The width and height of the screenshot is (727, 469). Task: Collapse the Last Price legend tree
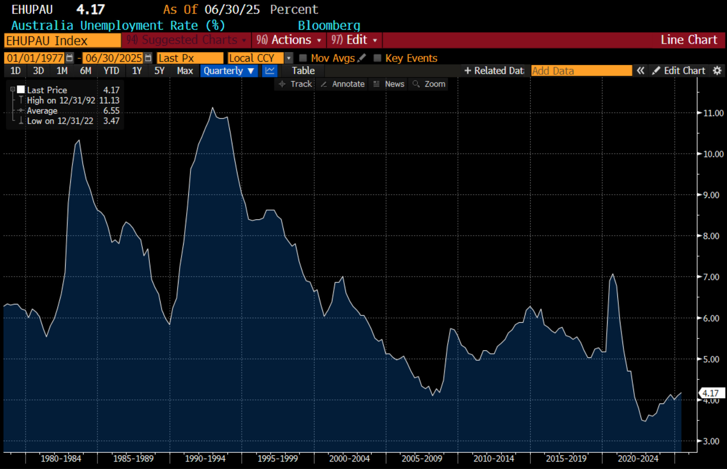pos(13,89)
